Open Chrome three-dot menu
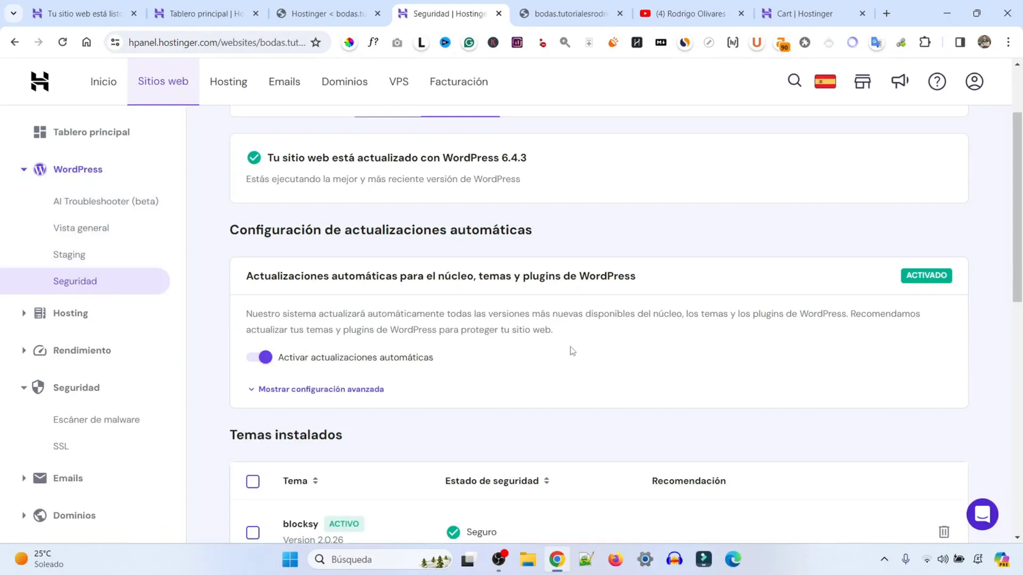Image resolution: width=1023 pixels, height=575 pixels. tap(1008, 42)
